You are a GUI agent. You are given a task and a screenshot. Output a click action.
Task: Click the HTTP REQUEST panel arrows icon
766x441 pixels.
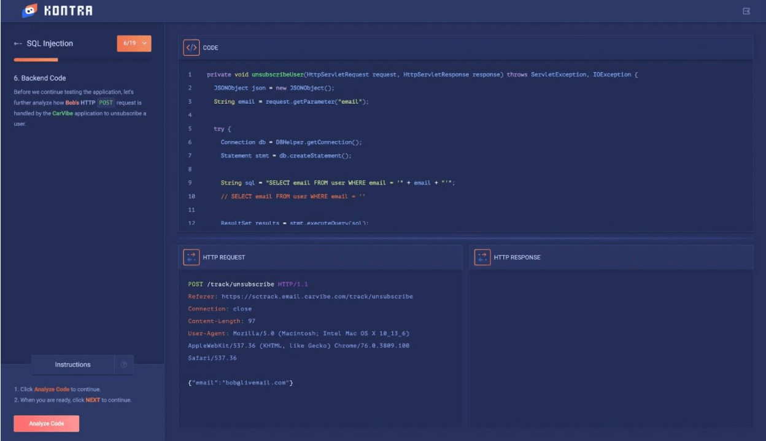[x=191, y=257]
